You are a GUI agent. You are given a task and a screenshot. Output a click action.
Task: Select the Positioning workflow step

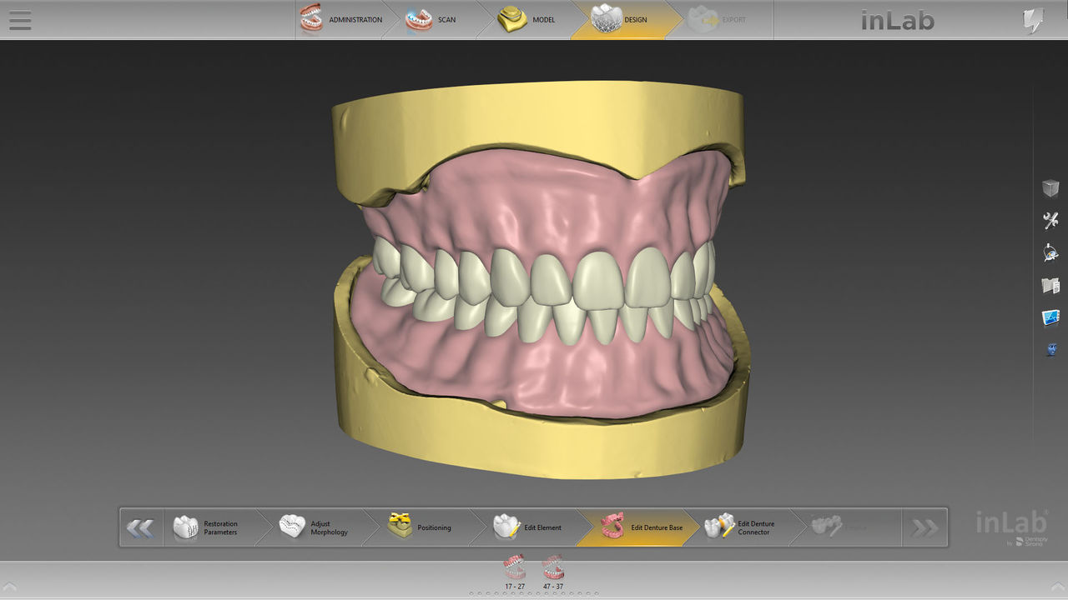426,527
